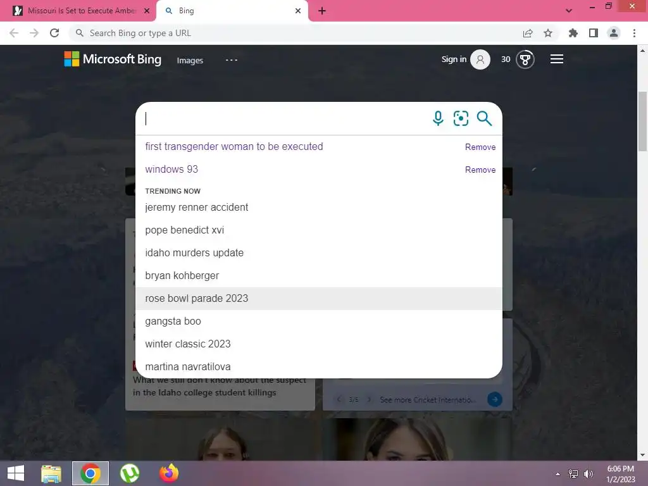Screen dimensions: 648x486
Task: Select bryan kohberger suggestion
Action: click(x=319, y=275)
